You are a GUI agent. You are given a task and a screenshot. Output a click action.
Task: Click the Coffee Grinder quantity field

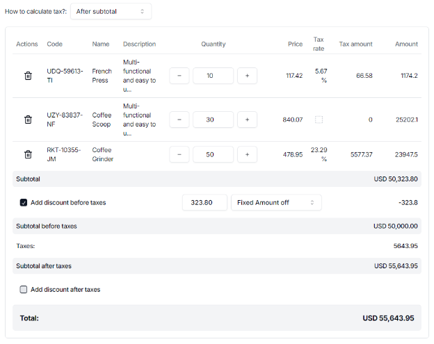pyautogui.click(x=213, y=154)
